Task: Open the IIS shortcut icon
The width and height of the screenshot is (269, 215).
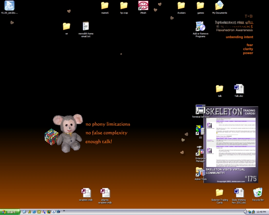Action: [x=200, y=130]
